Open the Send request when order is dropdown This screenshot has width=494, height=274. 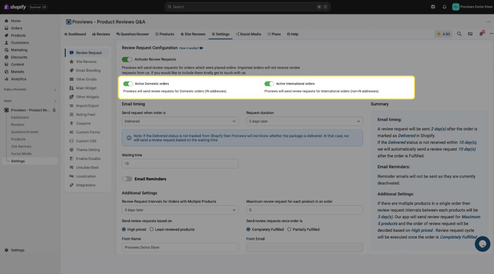click(x=180, y=121)
